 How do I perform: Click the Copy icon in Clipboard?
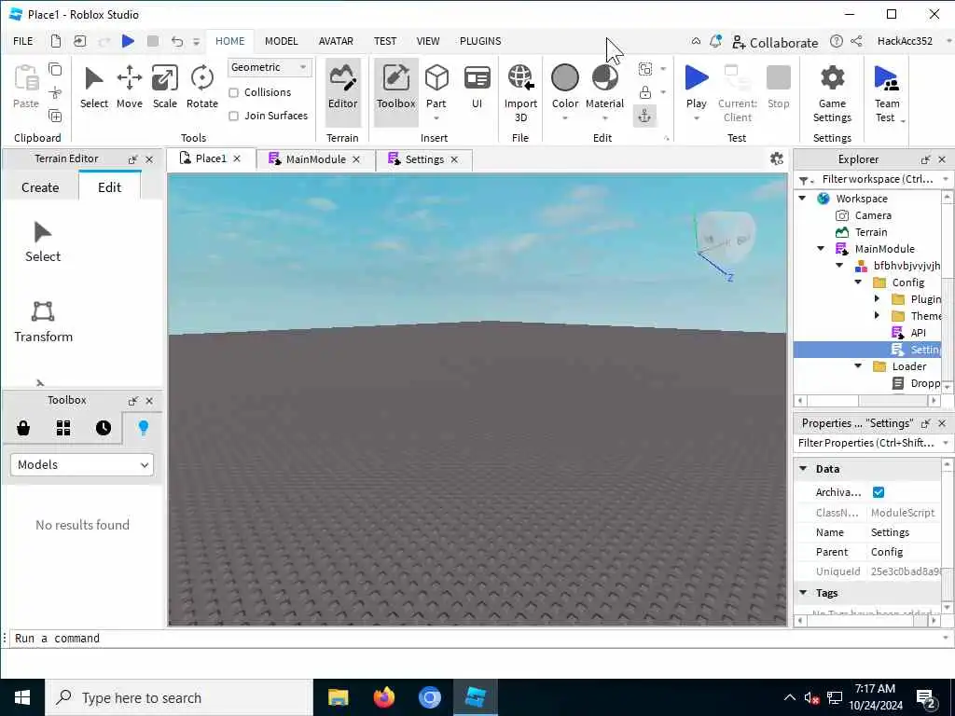point(55,69)
